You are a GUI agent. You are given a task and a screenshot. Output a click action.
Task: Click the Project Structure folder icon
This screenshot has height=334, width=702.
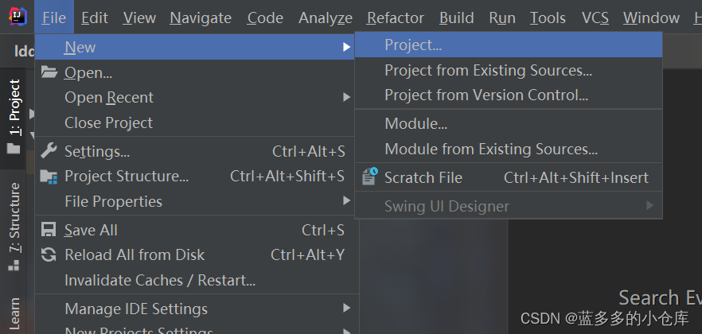pyautogui.click(x=49, y=177)
